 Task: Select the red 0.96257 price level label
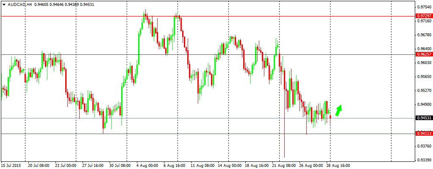pyautogui.click(x=424, y=54)
